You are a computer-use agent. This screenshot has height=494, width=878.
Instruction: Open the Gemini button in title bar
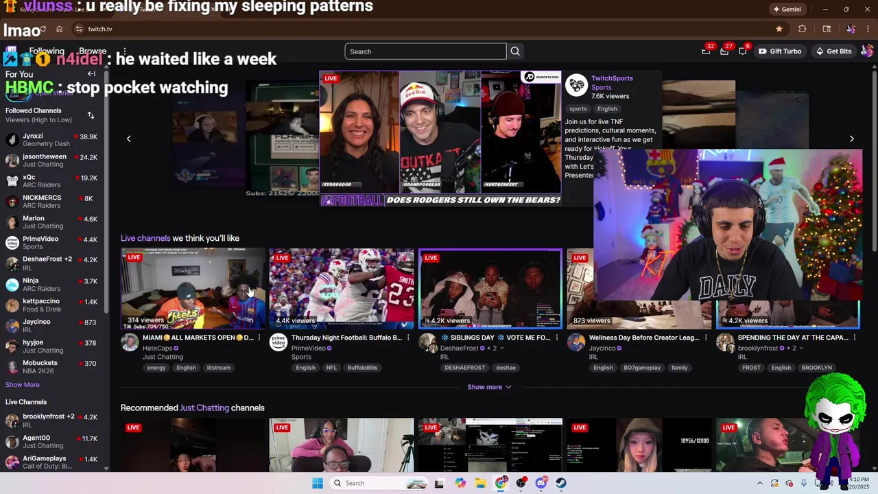click(x=787, y=10)
